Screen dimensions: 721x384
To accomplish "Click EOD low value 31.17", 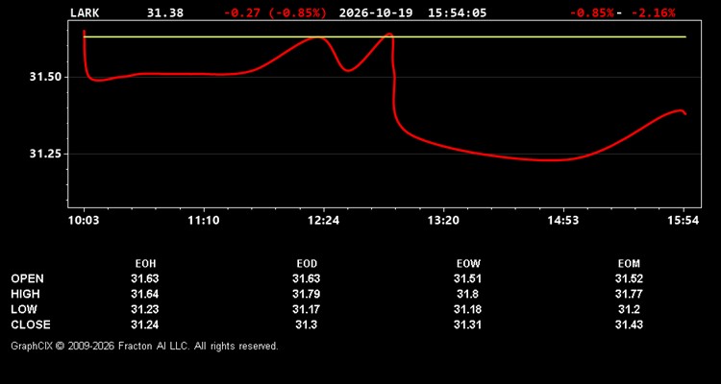I will 307,309.
